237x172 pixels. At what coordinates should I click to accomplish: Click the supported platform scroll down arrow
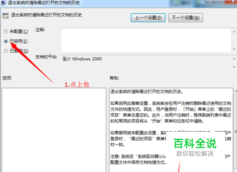point(234,67)
